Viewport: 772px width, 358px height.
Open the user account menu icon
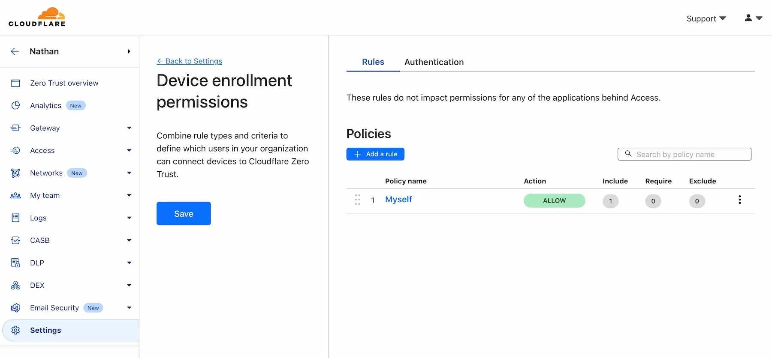pyautogui.click(x=753, y=18)
